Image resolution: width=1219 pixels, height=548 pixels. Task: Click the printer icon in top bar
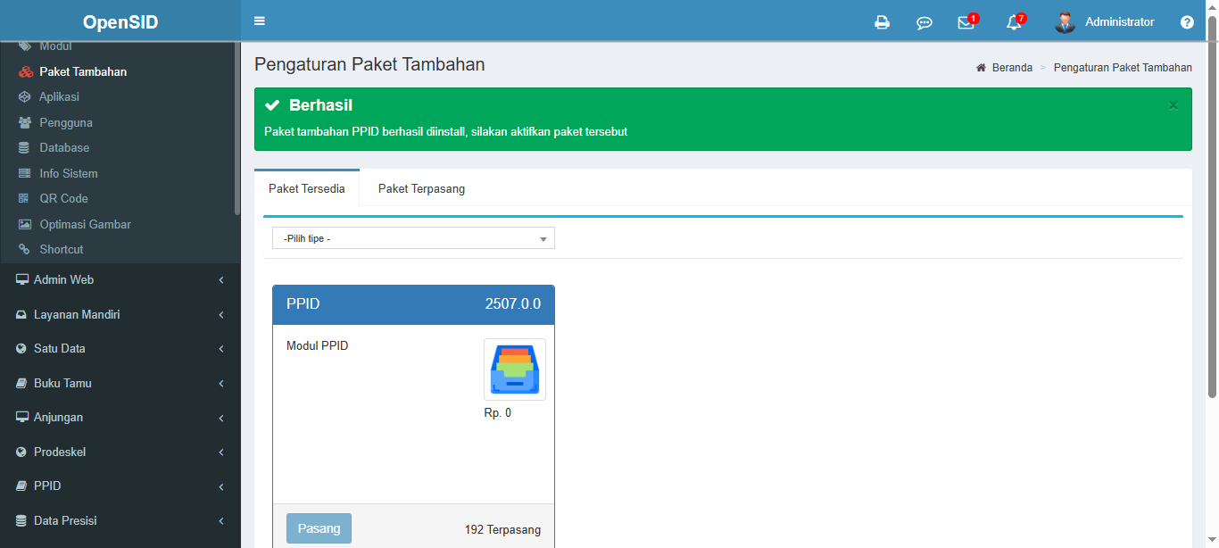882,22
